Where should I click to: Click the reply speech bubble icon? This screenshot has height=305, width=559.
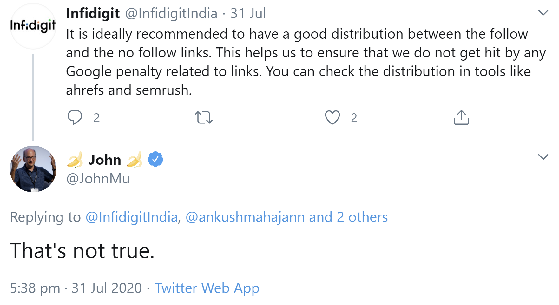tap(75, 117)
